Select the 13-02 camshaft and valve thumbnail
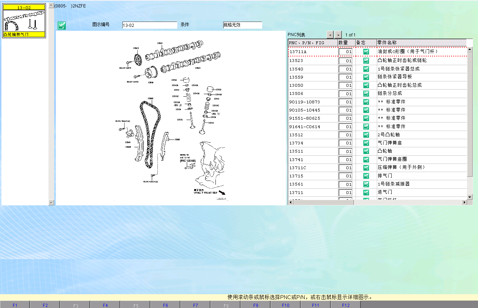Image resolution: width=478 pixels, height=308 pixels. (x=24, y=21)
